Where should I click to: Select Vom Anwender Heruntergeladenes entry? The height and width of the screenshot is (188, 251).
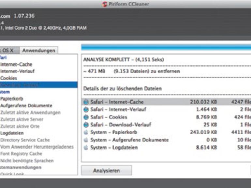(37, 147)
